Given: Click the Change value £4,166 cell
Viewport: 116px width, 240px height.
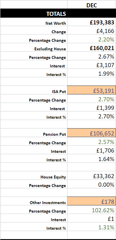Looking at the screenshot, I should (92, 31).
